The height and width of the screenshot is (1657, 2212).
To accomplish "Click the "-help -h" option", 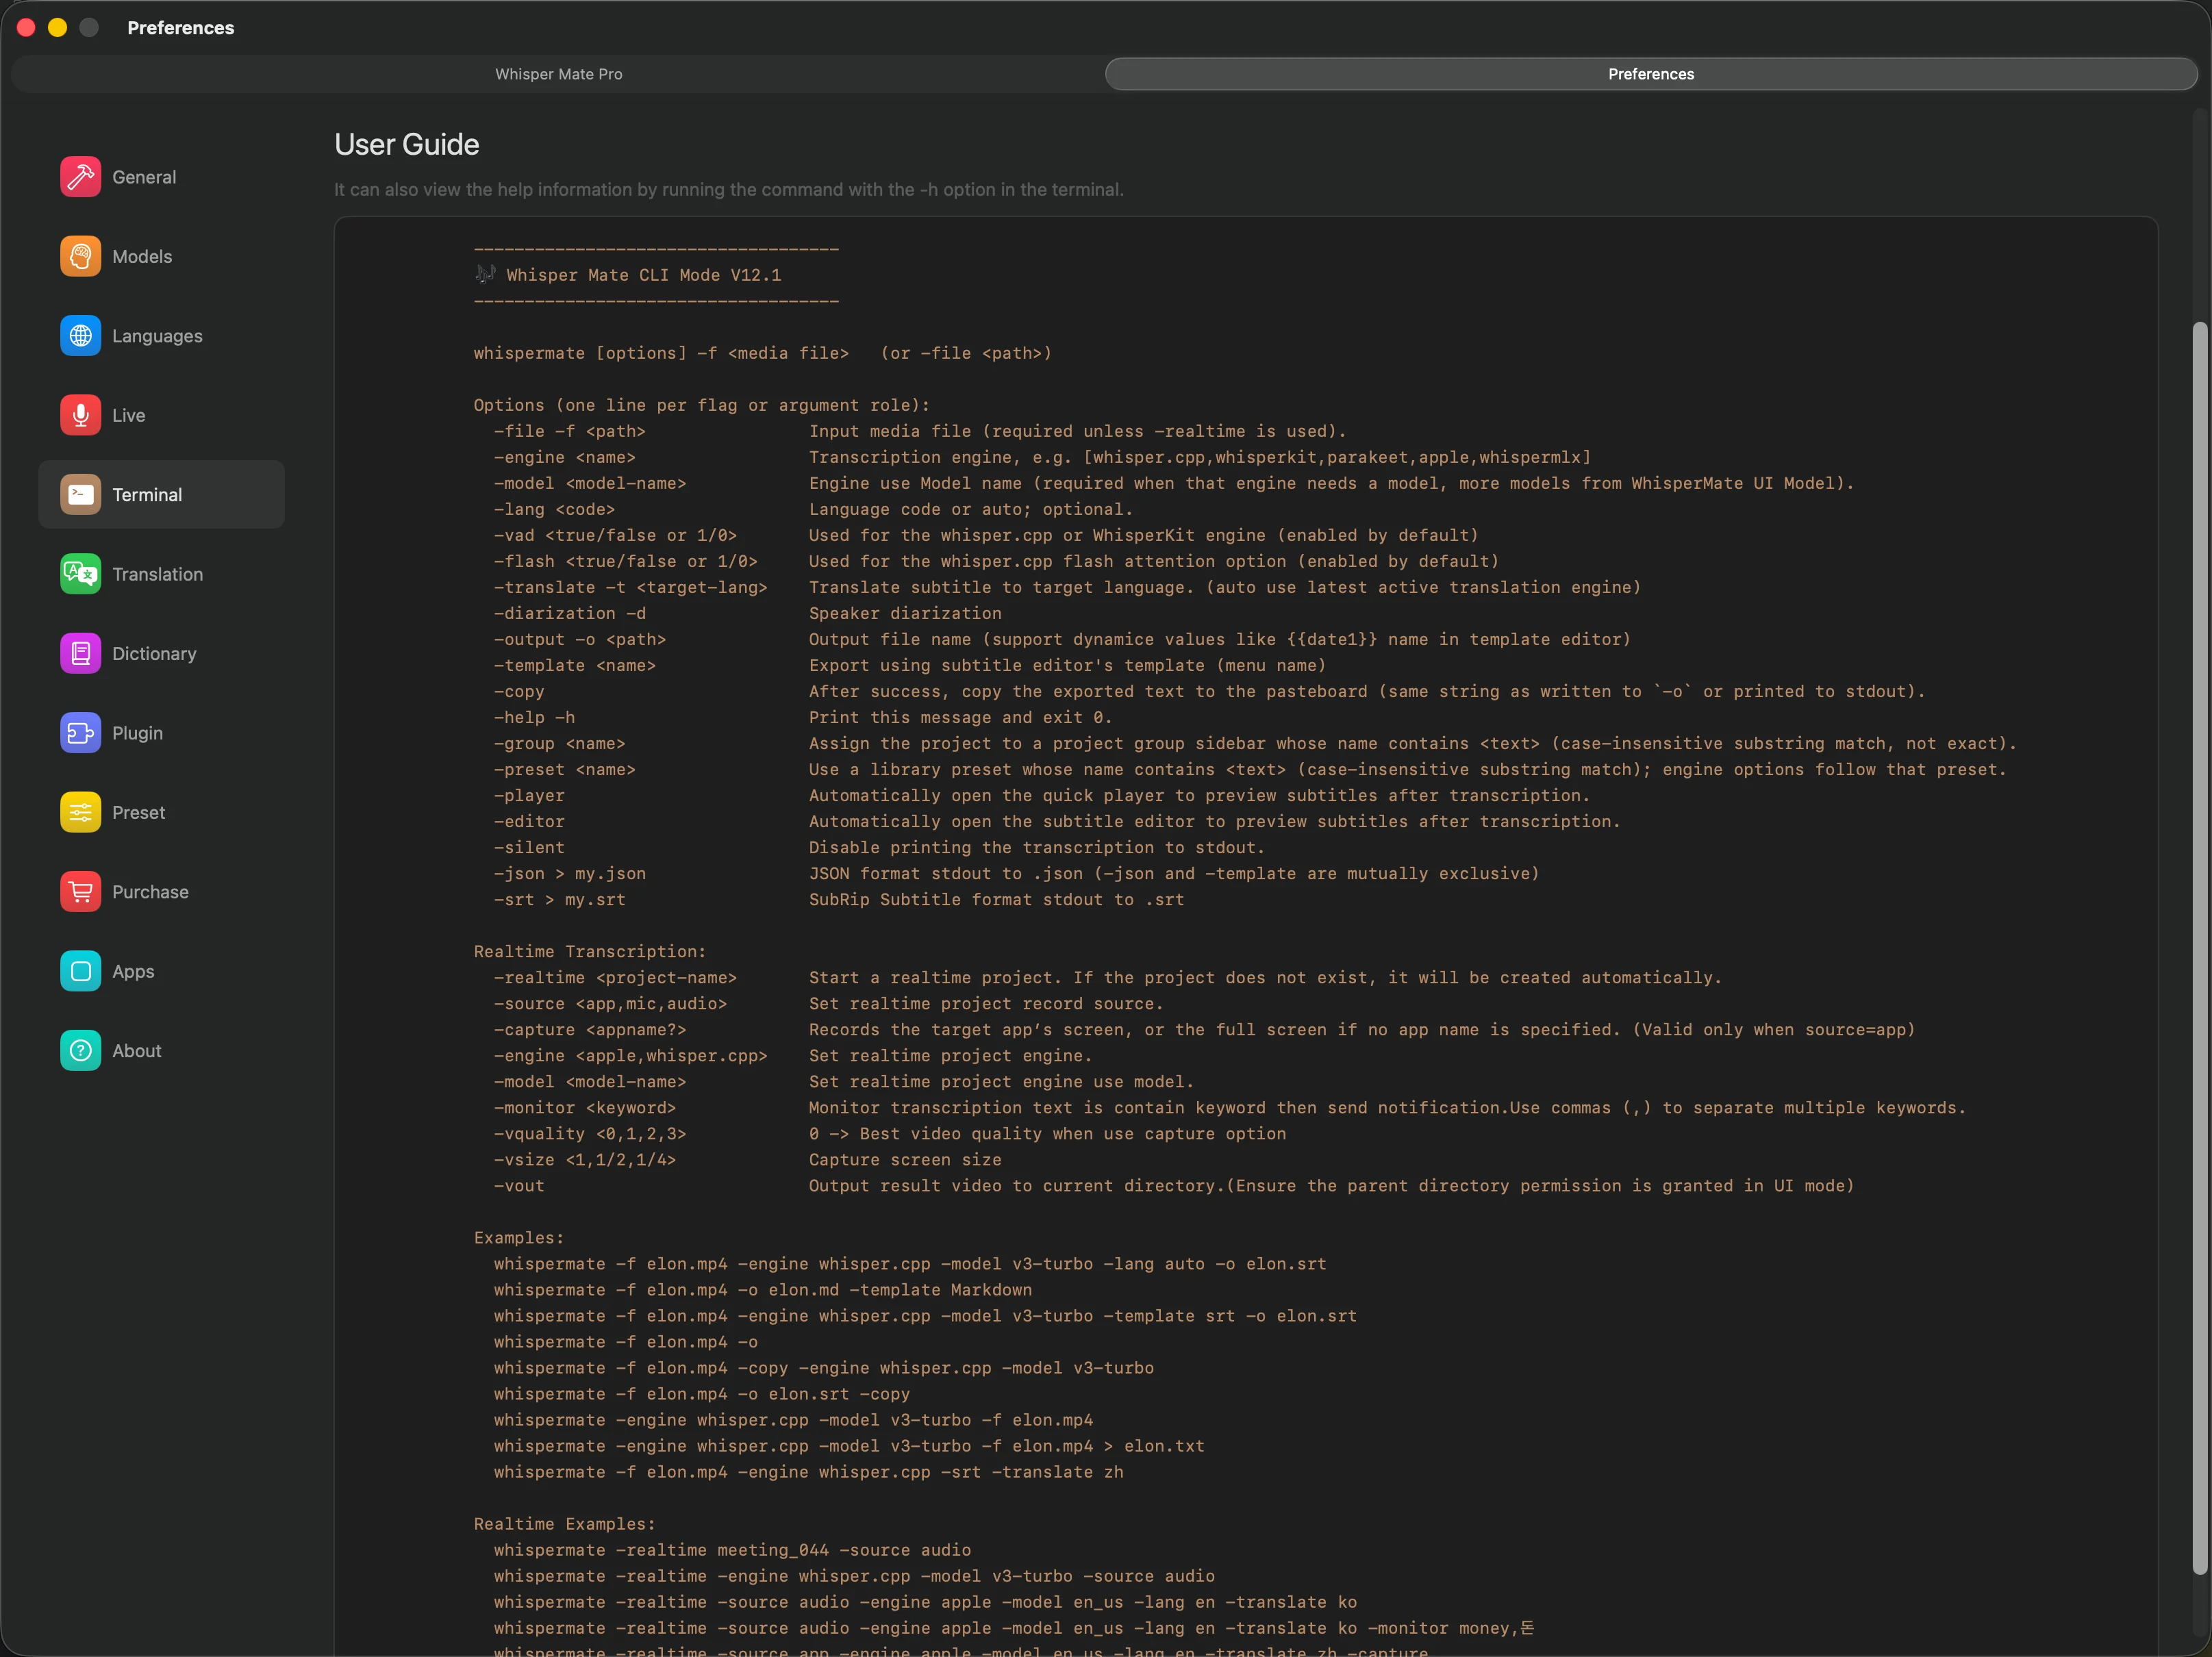I will (x=535, y=717).
